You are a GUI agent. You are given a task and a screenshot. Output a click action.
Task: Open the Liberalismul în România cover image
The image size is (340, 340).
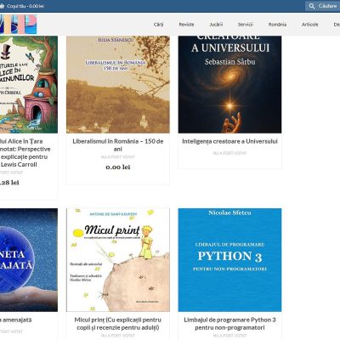point(118,84)
